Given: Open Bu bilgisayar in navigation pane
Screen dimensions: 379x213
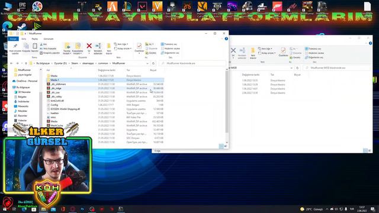Looking at the screenshot, I should pos(21,87).
